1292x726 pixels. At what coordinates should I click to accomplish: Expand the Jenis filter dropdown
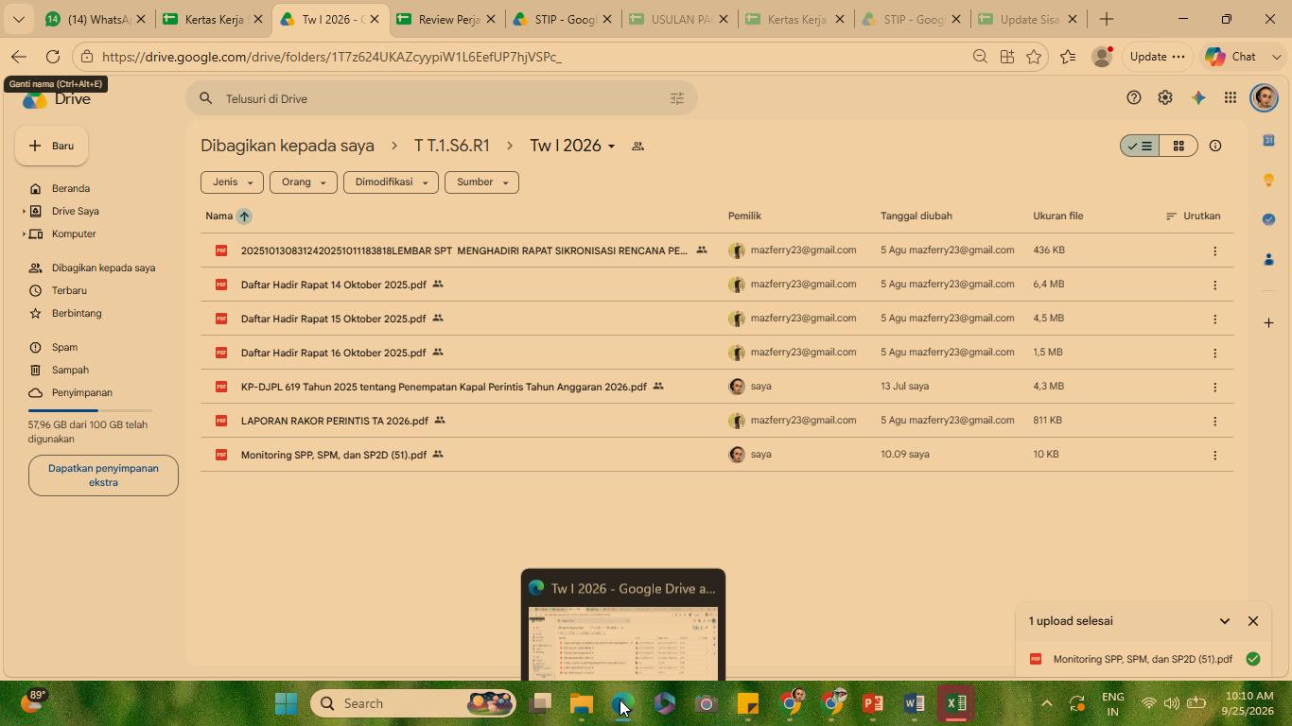click(x=232, y=182)
